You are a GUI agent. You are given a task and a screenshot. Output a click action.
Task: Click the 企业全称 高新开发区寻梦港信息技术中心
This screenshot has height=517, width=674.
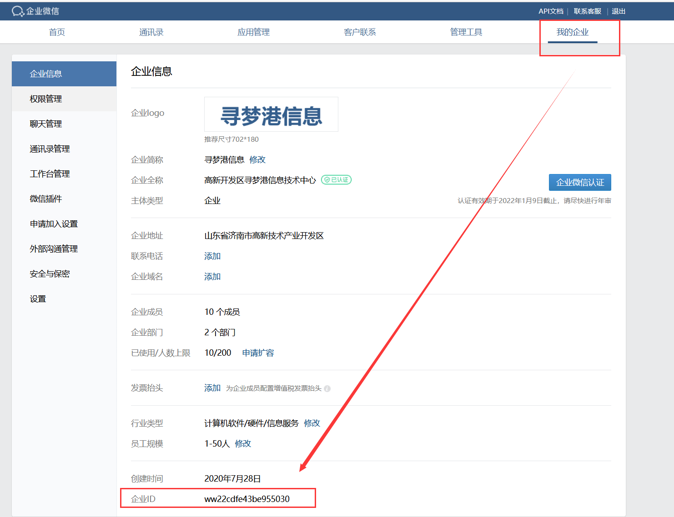(x=260, y=180)
